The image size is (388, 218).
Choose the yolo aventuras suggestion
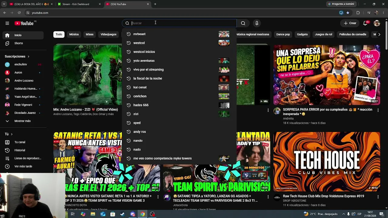(179, 61)
